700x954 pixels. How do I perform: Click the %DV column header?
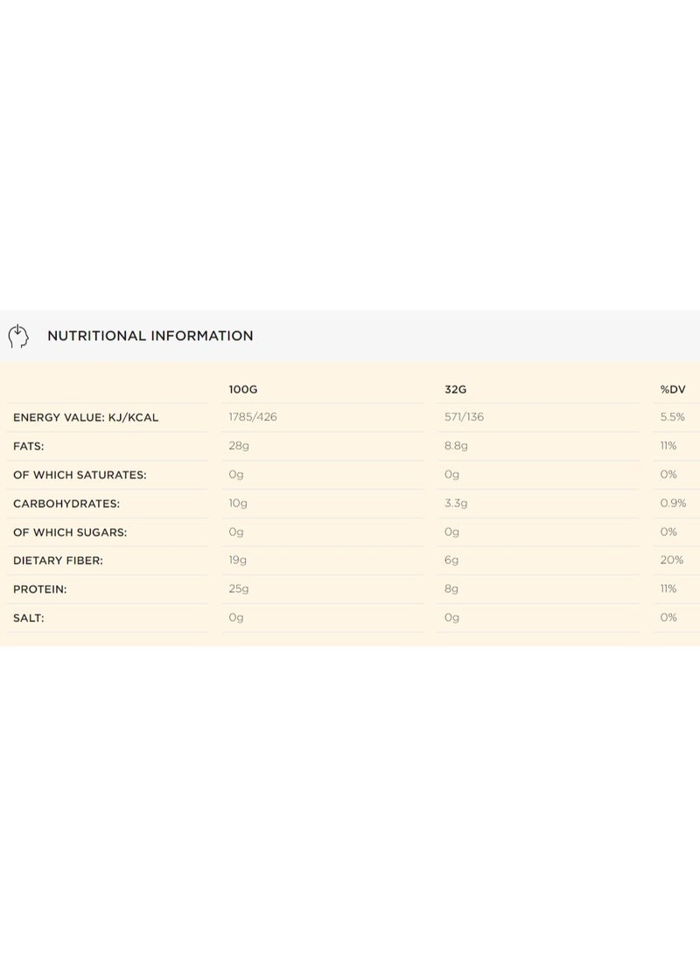(x=673, y=388)
